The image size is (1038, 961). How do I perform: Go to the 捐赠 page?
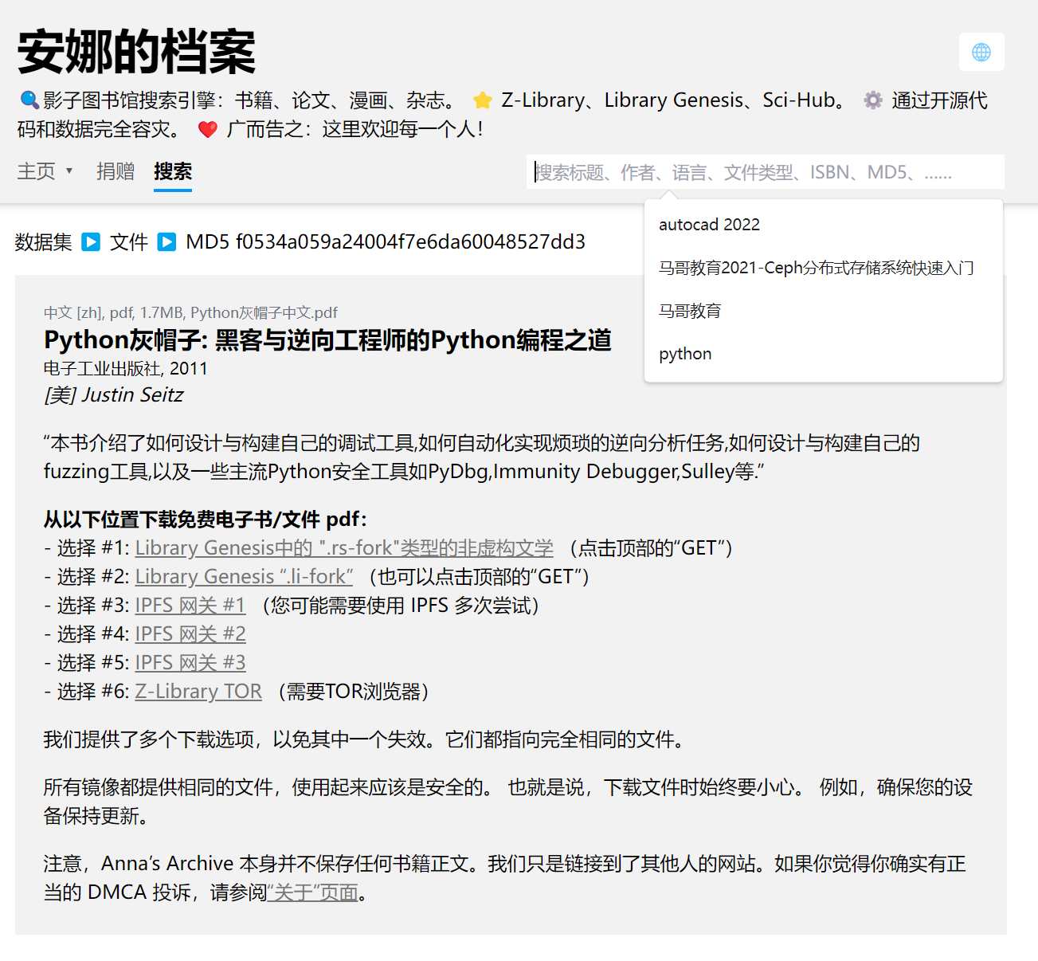116,171
